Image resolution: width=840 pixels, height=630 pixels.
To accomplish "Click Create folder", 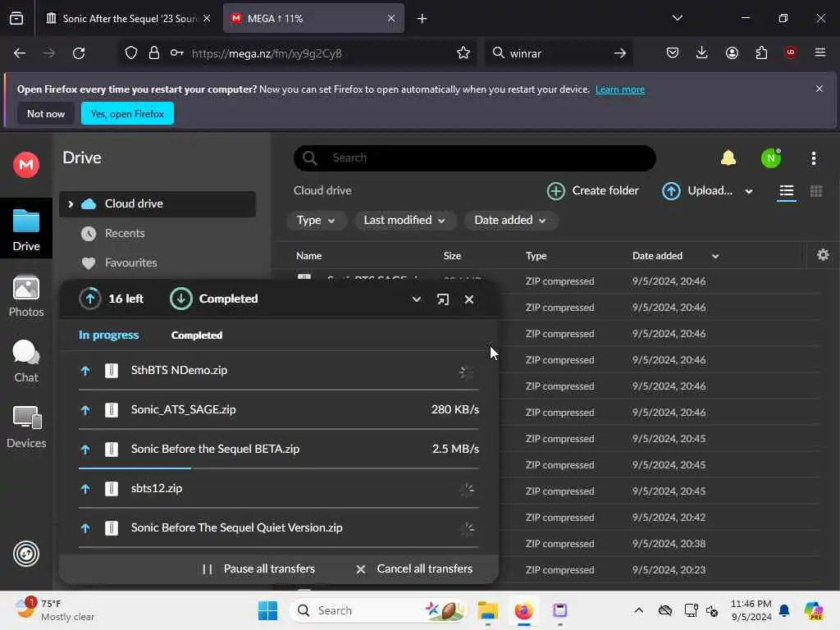I will pyautogui.click(x=592, y=190).
